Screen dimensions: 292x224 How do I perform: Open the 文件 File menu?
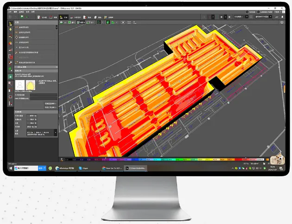coord(10,12)
